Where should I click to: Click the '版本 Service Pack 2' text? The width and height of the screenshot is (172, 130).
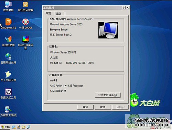tap(61, 35)
